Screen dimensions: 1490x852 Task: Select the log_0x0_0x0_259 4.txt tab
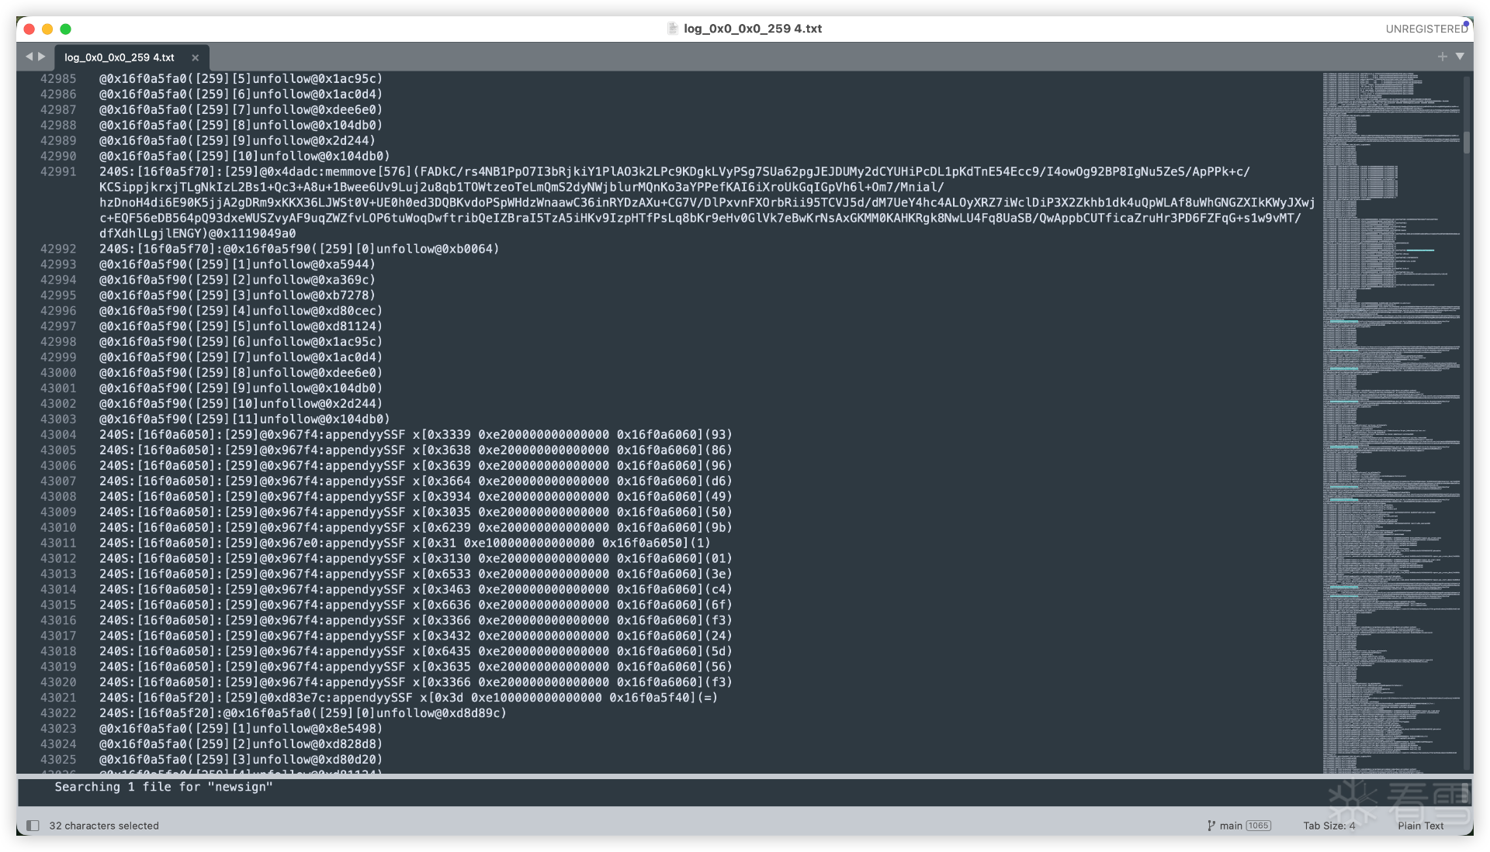click(120, 57)
